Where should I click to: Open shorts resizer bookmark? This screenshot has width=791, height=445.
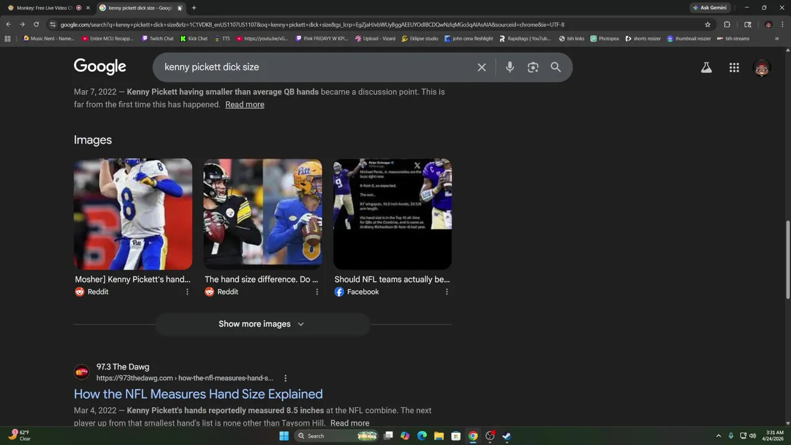pyautogui.click(x=643, y=38)
